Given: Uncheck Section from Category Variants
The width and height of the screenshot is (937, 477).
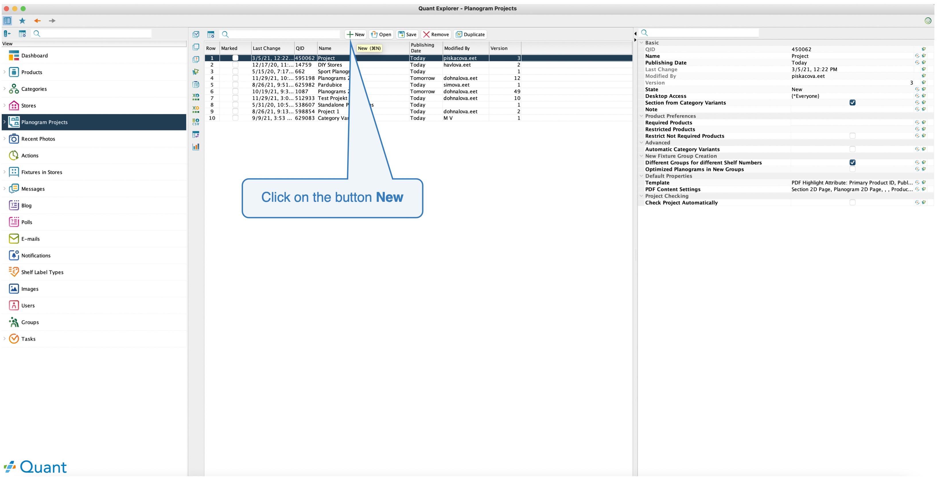Looking at the screenshot, I should click(852, 103).
